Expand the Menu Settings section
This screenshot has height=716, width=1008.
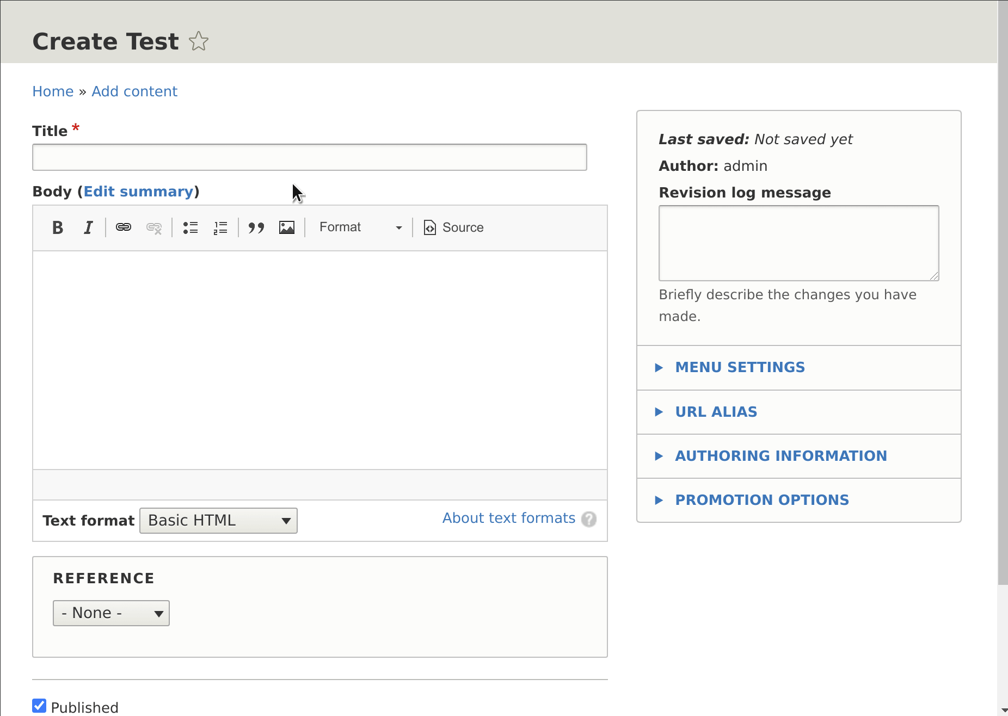click(x=740, y=367)
